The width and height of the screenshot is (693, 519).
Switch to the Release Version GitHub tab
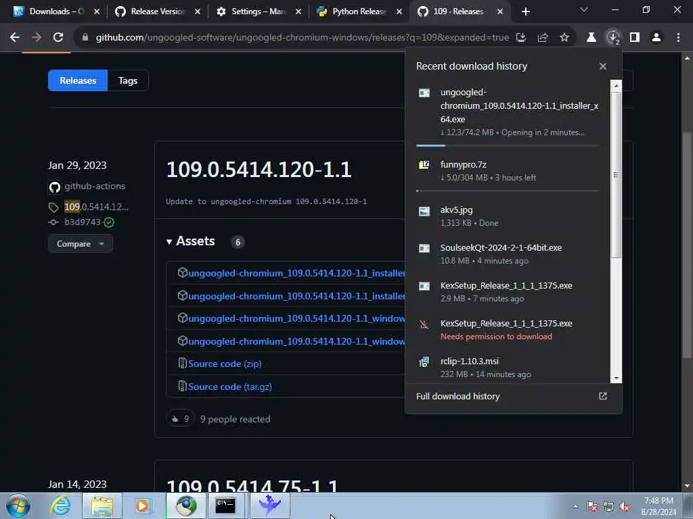(157, 11)
